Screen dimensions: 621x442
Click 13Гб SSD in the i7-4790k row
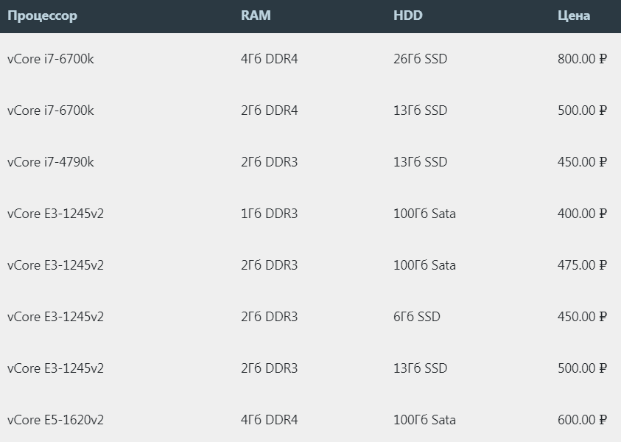(x=420, y=162)
